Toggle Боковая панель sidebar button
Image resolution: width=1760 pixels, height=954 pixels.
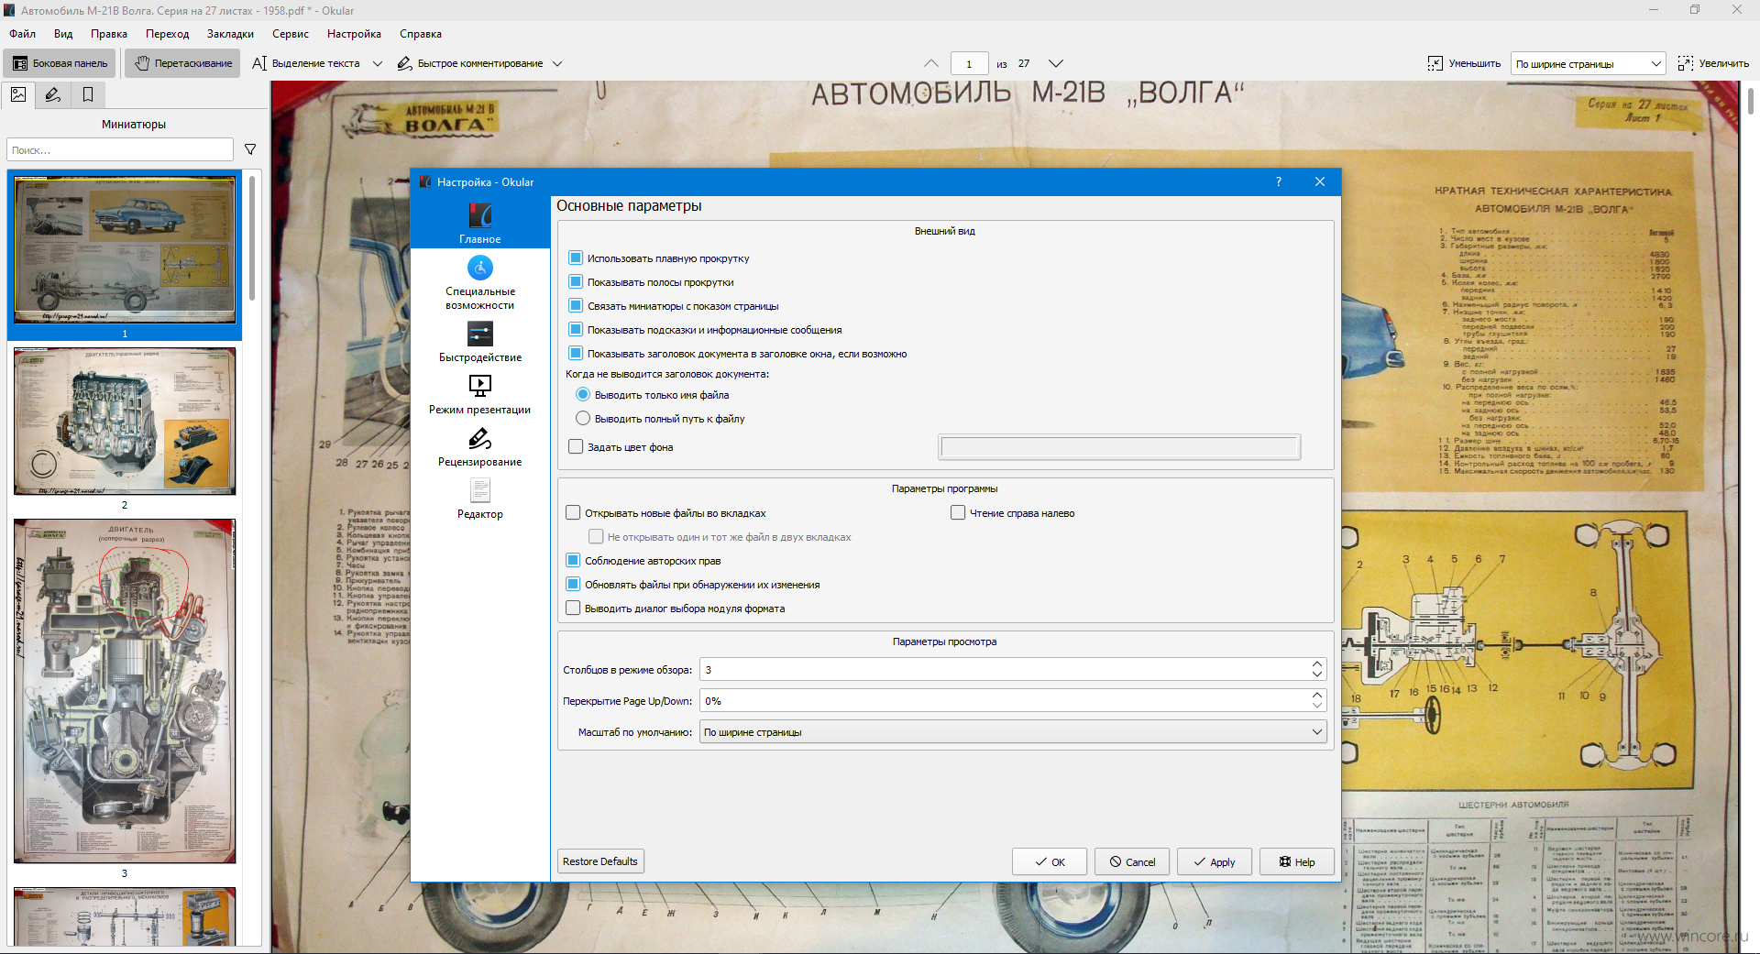point(60,63)
